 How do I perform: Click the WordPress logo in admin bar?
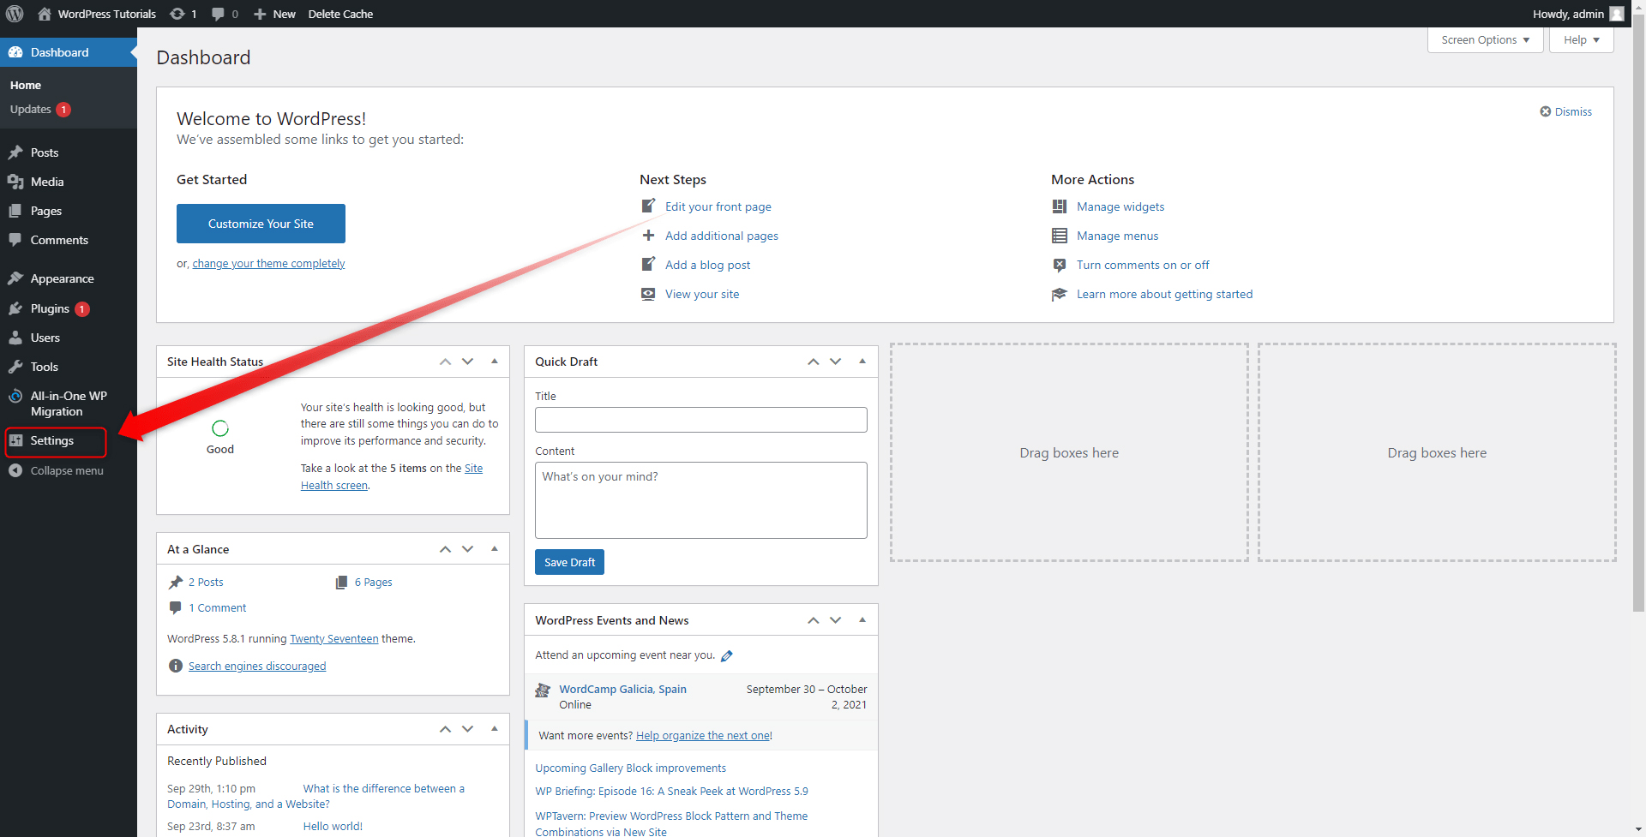[15, 14]
